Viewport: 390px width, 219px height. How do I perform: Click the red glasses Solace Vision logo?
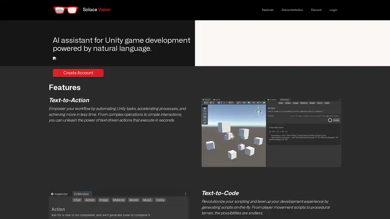point(65,10)
